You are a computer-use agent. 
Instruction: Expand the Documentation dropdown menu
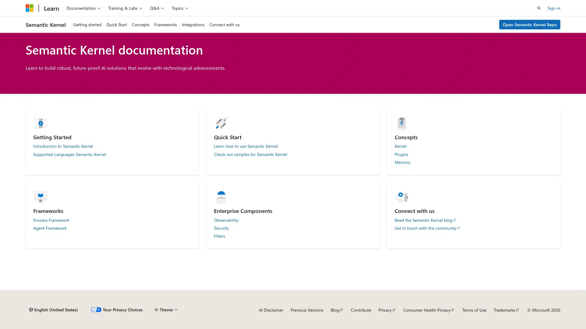(x=83, y=8)
